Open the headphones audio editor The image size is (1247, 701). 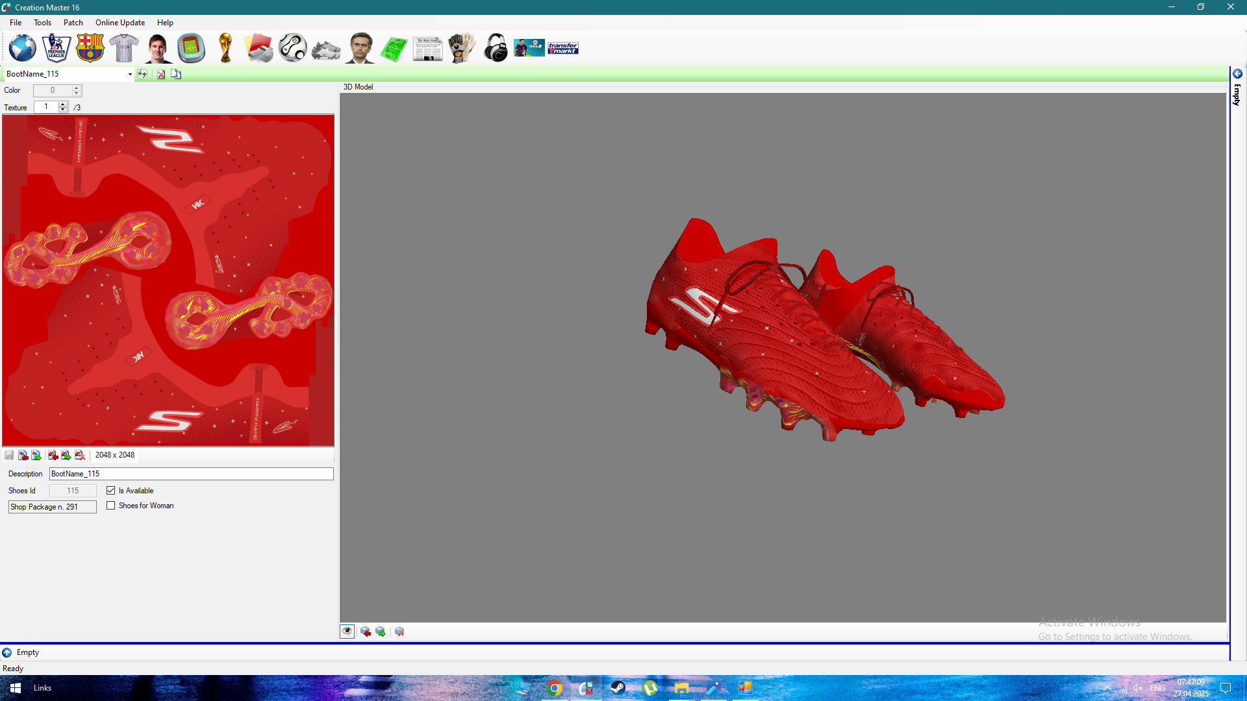pyautogui.click(x=496, y=48)
